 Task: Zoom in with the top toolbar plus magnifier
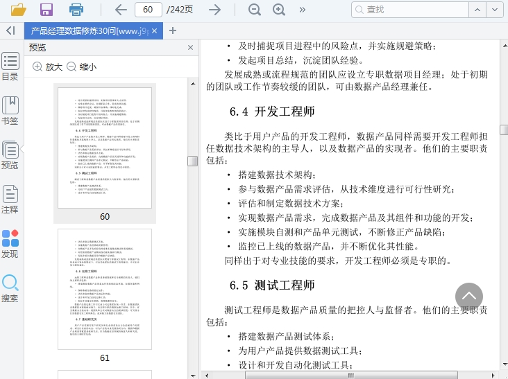click(279, 10)
